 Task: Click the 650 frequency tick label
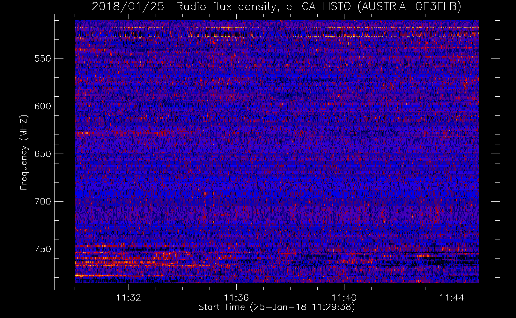[x=43, y=154]
